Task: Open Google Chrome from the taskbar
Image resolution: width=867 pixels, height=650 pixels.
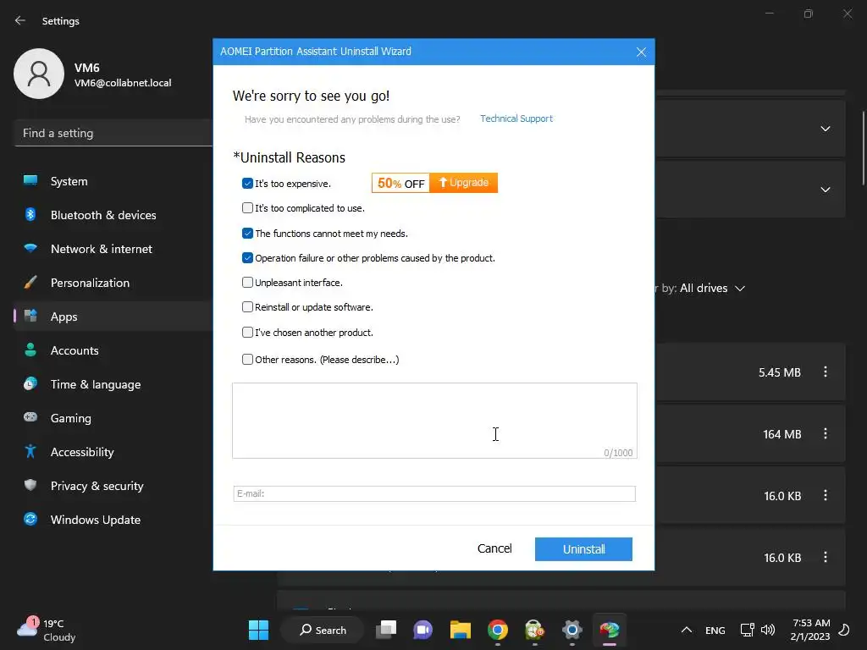Action: (x=498, y=630)
